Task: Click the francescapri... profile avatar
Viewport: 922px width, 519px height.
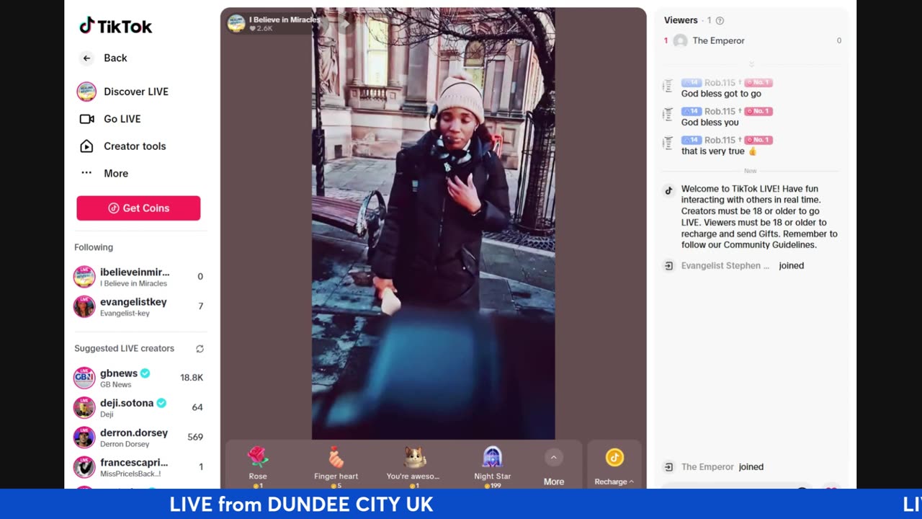Action: [x=84, y=466]
